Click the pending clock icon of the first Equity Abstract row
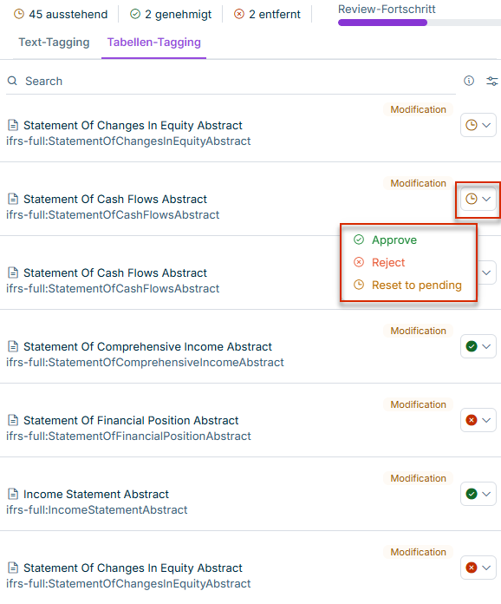This screenshot has height=604, width=501. pyautogui.click(x=472, y=125)
